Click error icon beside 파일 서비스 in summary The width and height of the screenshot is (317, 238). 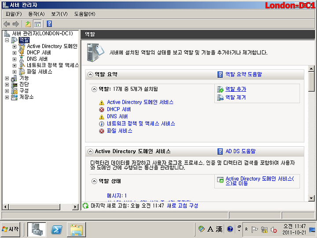(x=102, y=131)
